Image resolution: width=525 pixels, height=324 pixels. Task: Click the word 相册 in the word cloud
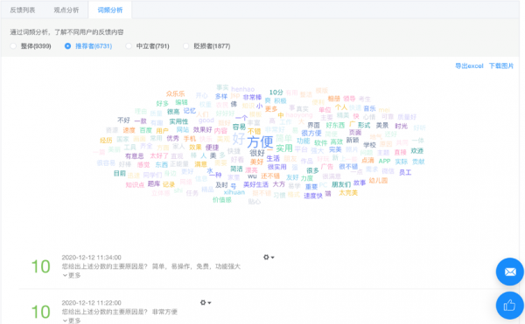coord(334,99)
